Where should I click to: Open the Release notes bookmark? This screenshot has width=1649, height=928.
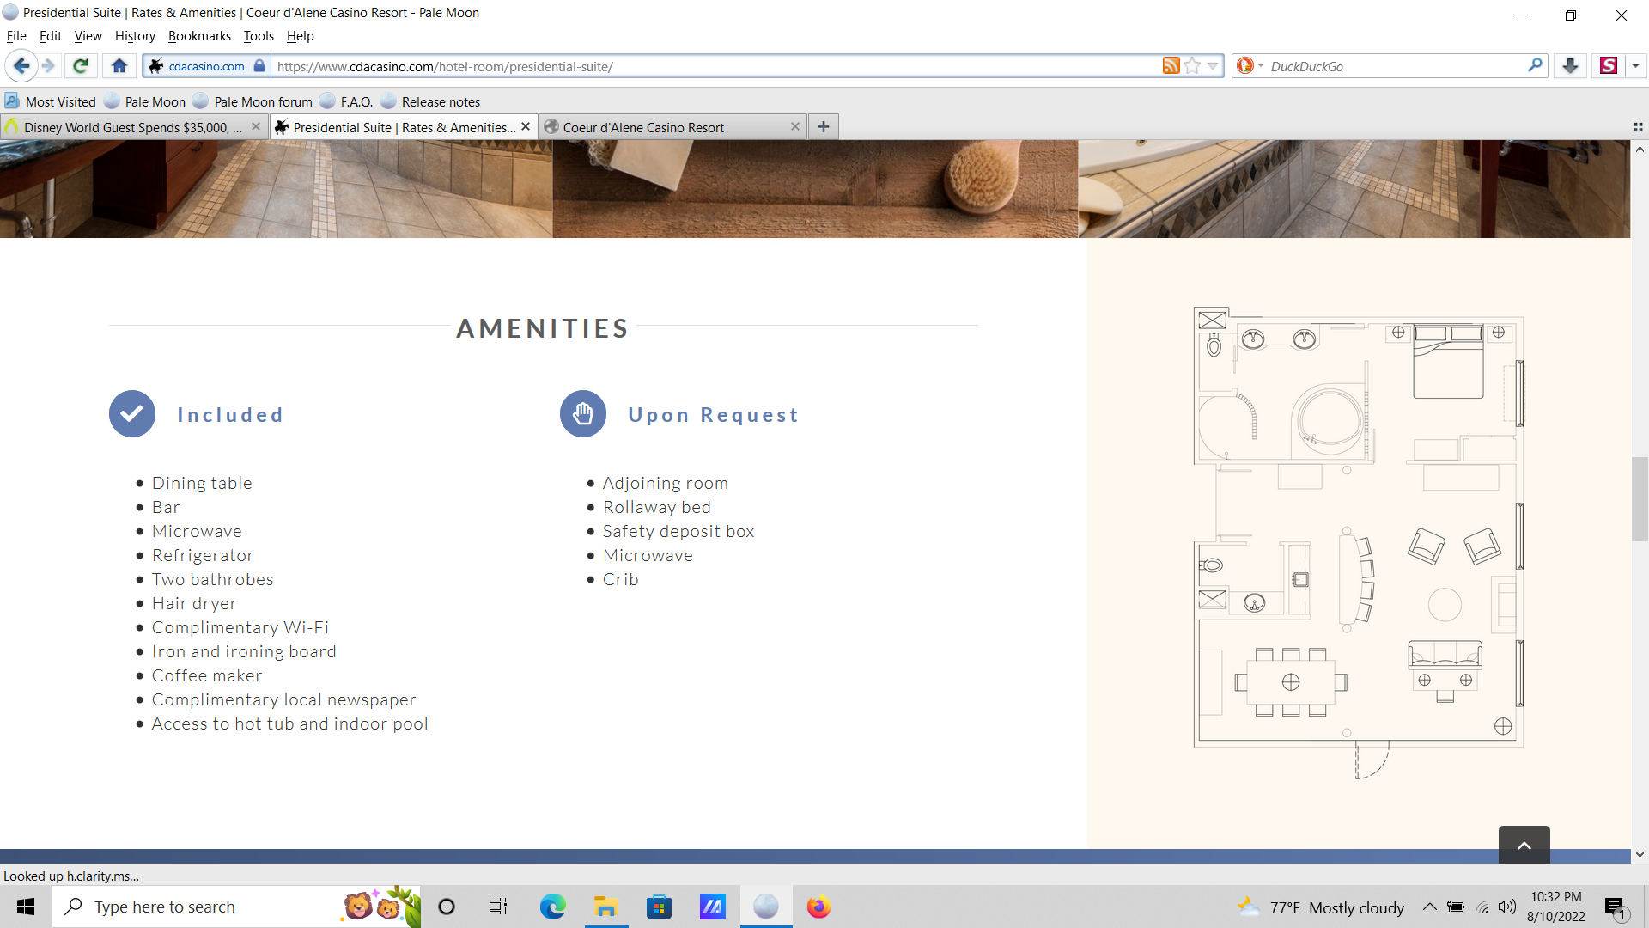pyautogui.click(x=430, y=101)
